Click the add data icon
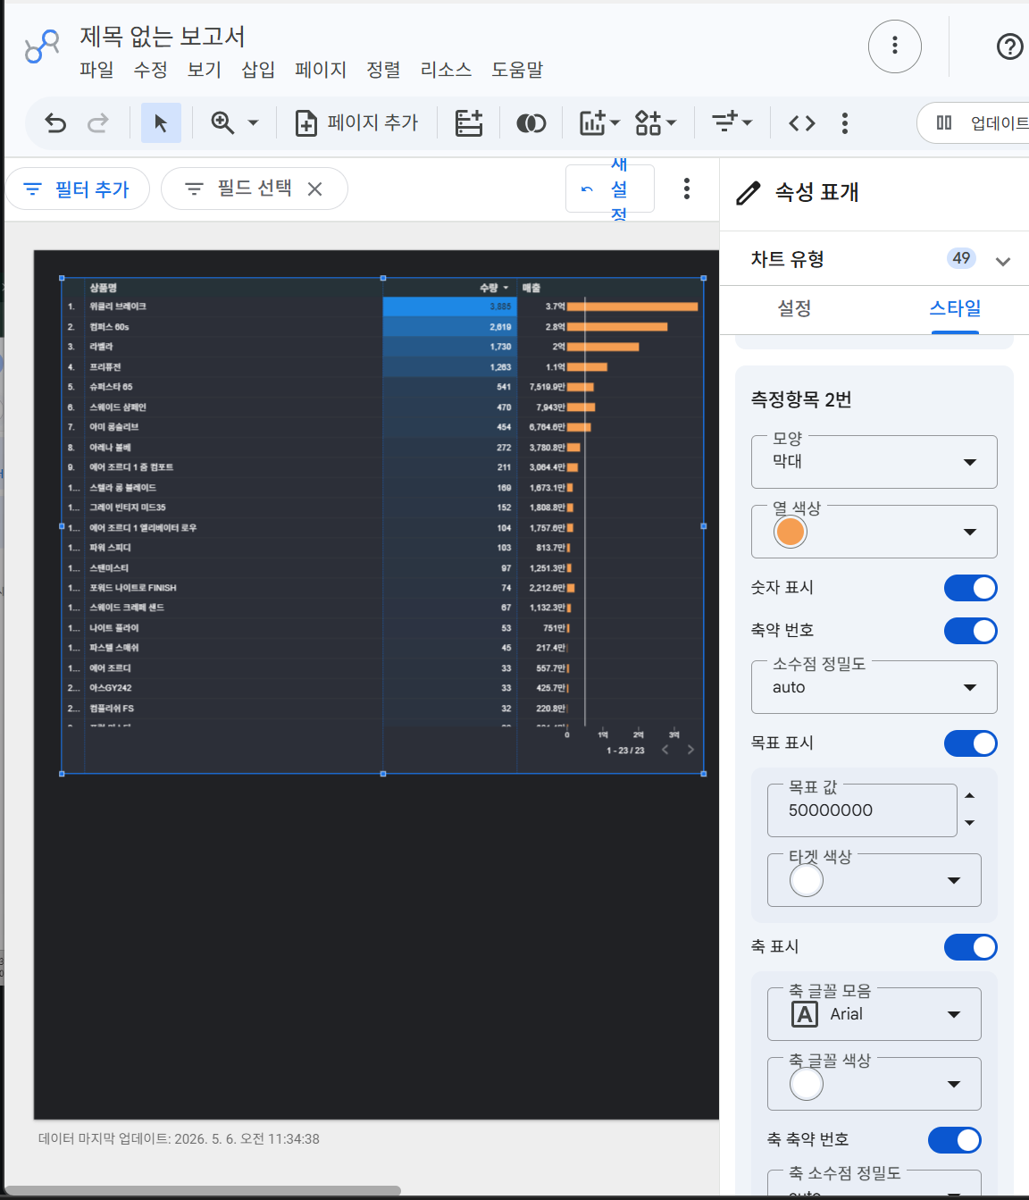 point(468,123)
